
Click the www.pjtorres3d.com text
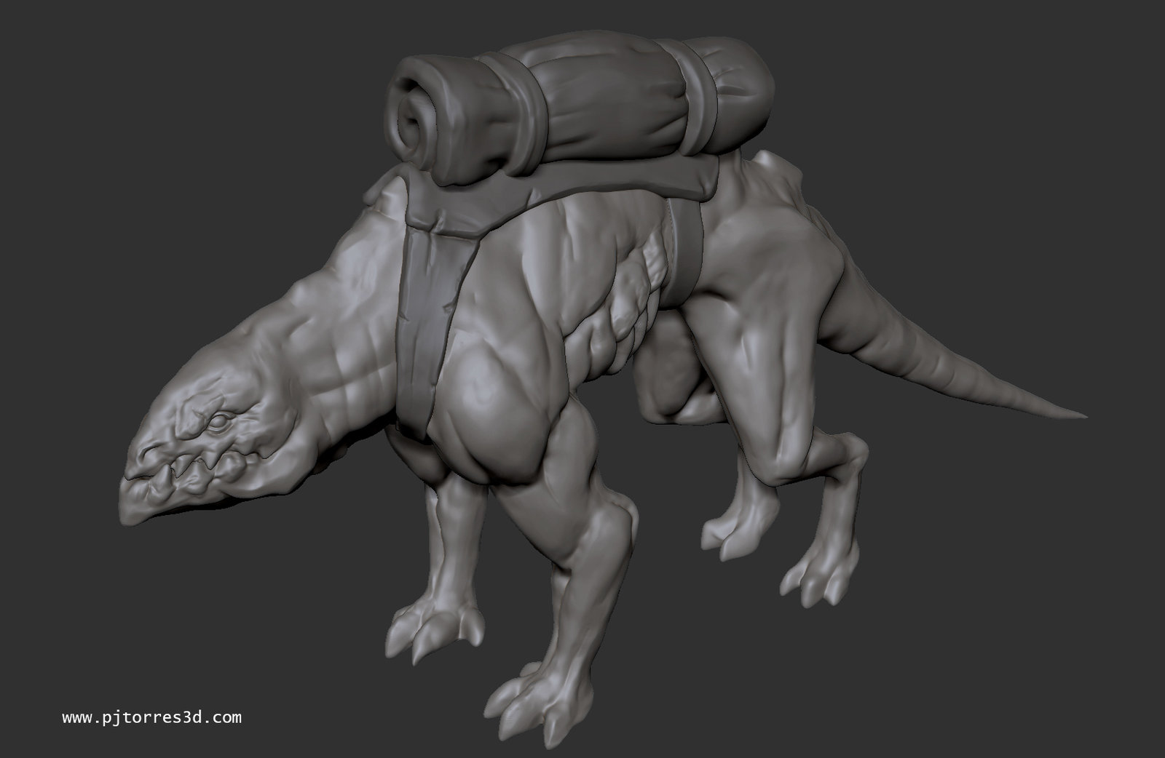click(151, 718)
